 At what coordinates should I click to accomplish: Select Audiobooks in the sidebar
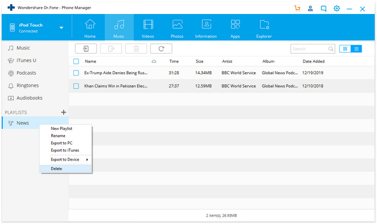(x=35, y=98)
